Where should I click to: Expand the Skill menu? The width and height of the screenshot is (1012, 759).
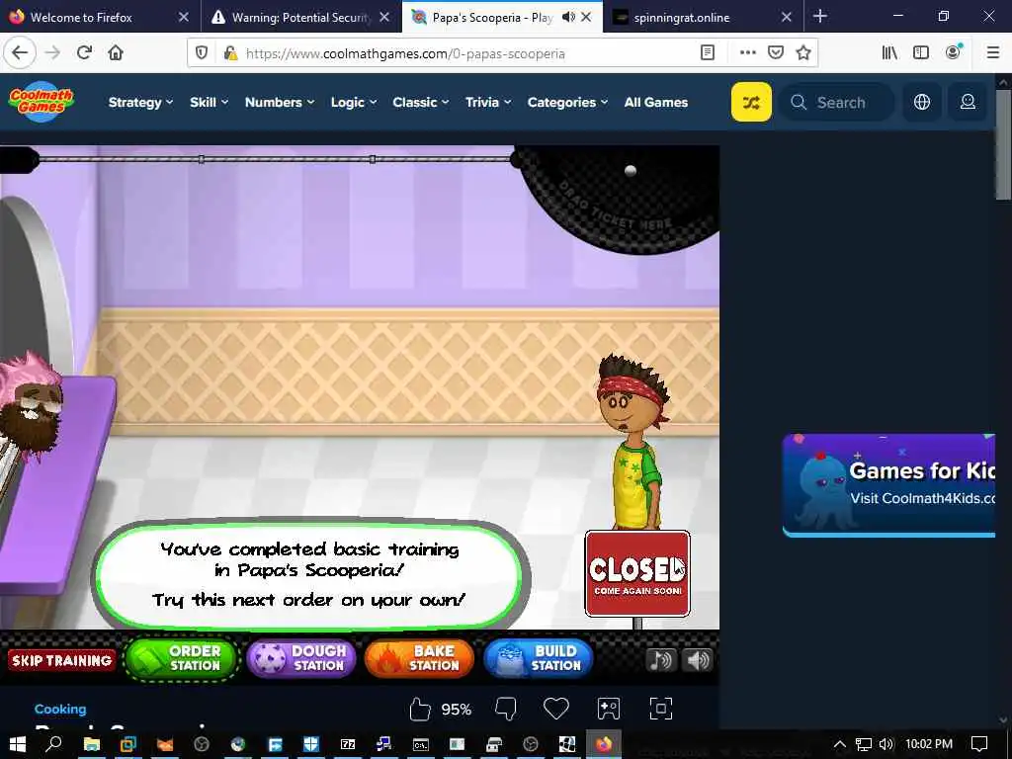210,102
